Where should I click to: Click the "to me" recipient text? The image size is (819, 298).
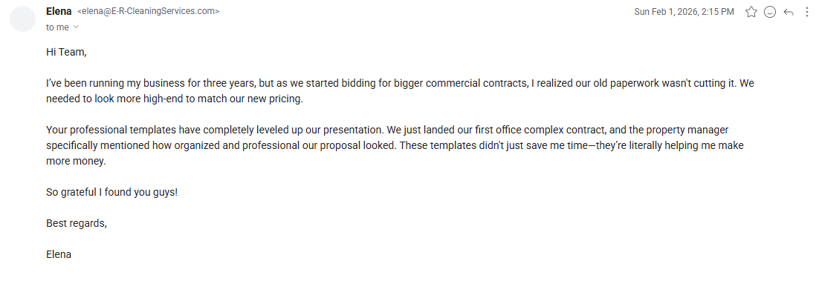point(57,27)
